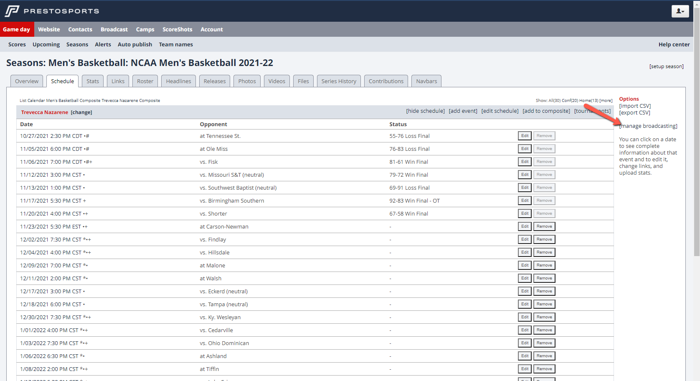Remove the Tampa (neutral) game
700x381 pixels.
pos(544,304)
